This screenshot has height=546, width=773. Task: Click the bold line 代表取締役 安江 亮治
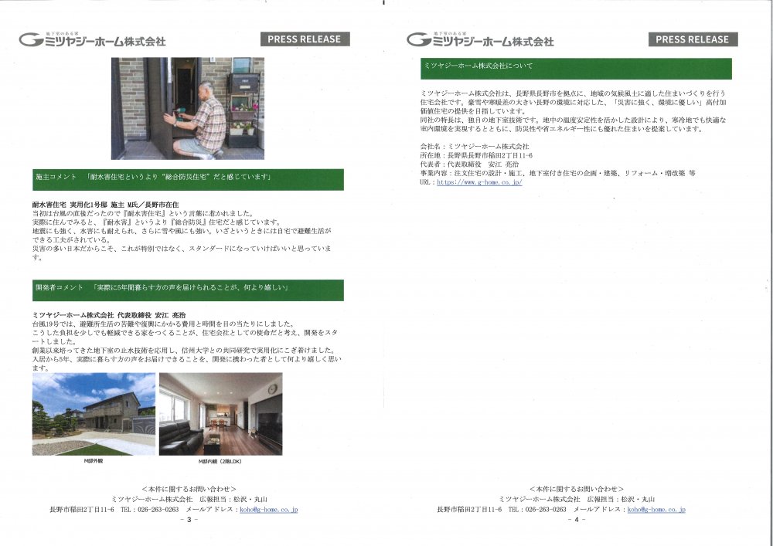click(109, 315)
